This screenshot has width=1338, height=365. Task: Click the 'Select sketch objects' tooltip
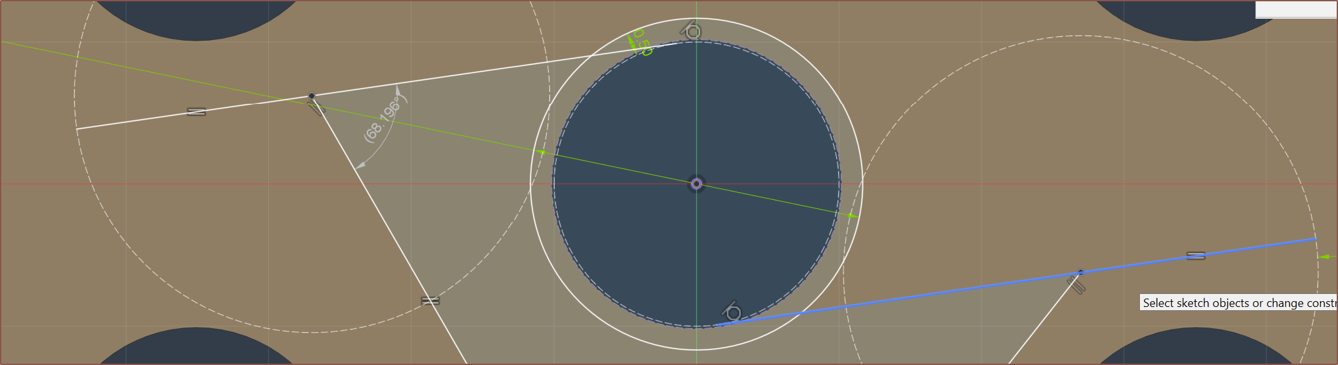(1238, 302)
